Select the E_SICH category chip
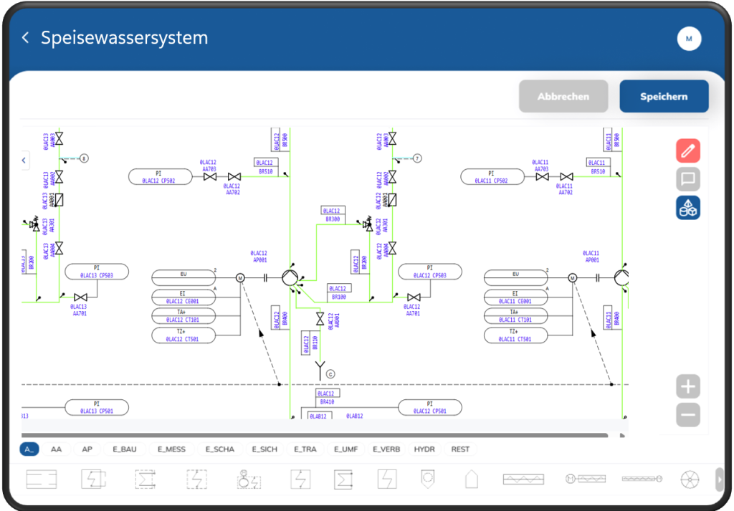734x511 pixels. pyautogui.click(x=264, y=449)
